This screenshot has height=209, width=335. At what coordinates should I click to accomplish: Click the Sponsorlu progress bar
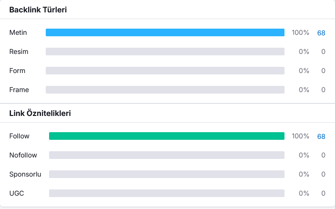click(167, 174)
